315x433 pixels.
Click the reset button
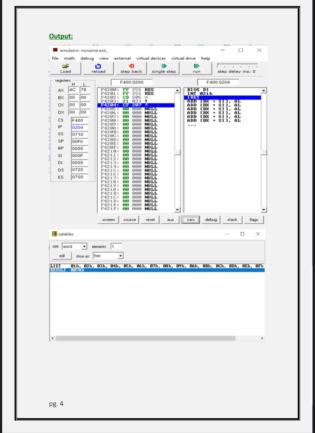click(150, 220)
